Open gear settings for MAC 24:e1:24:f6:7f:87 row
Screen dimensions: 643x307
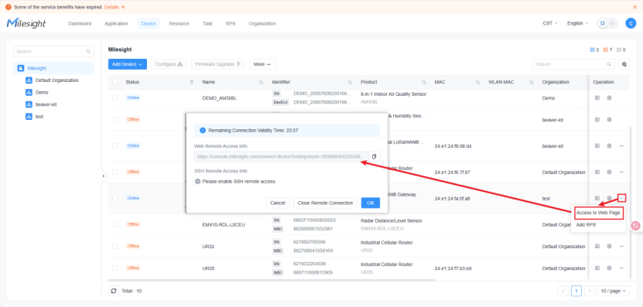pyautogui.click(x=610, y=172)
